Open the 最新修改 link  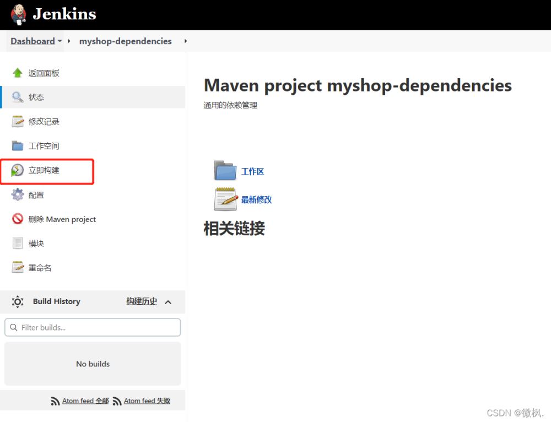click(x=257, y=199)
